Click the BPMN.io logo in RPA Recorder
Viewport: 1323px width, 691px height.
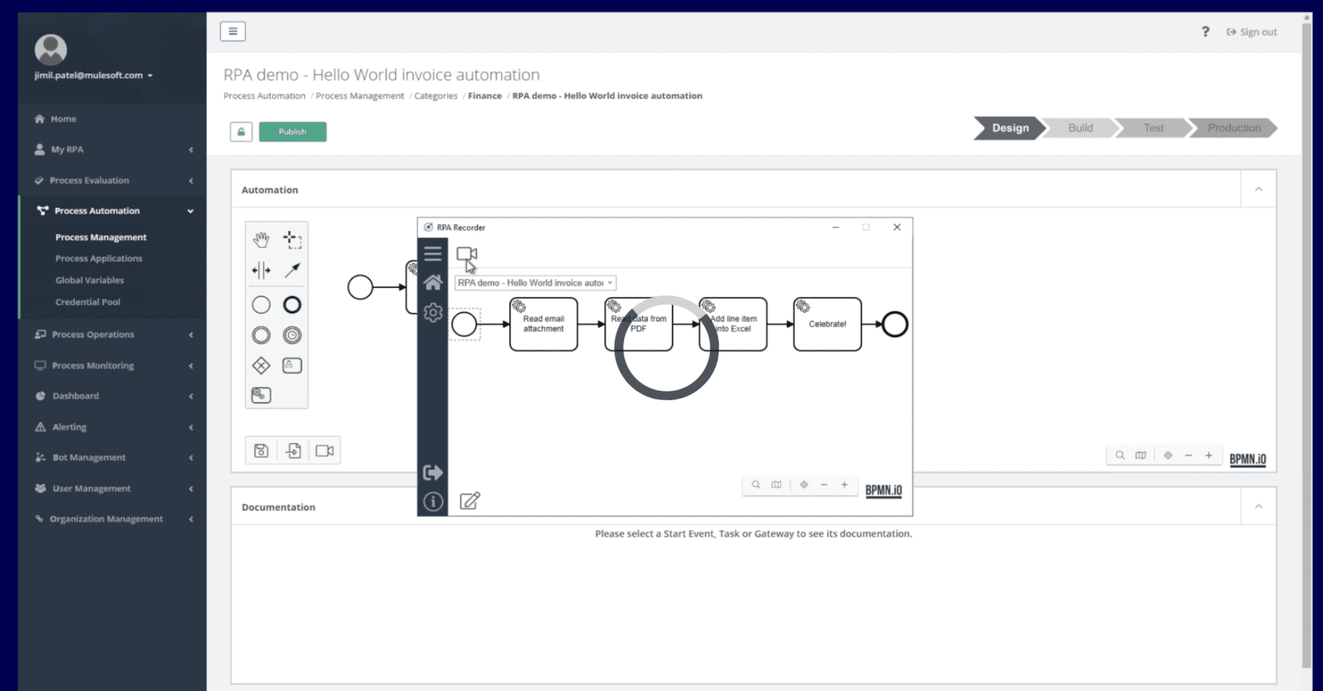883,491
